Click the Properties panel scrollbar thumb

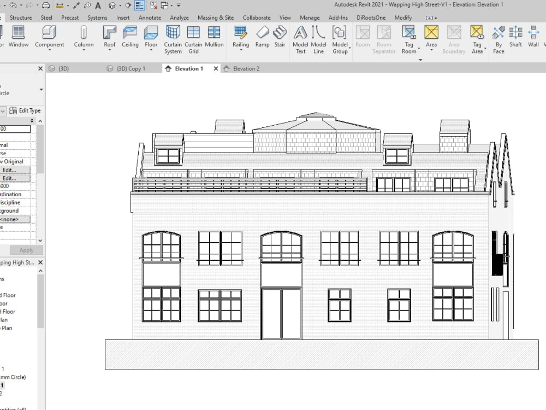tap(40, 149)
